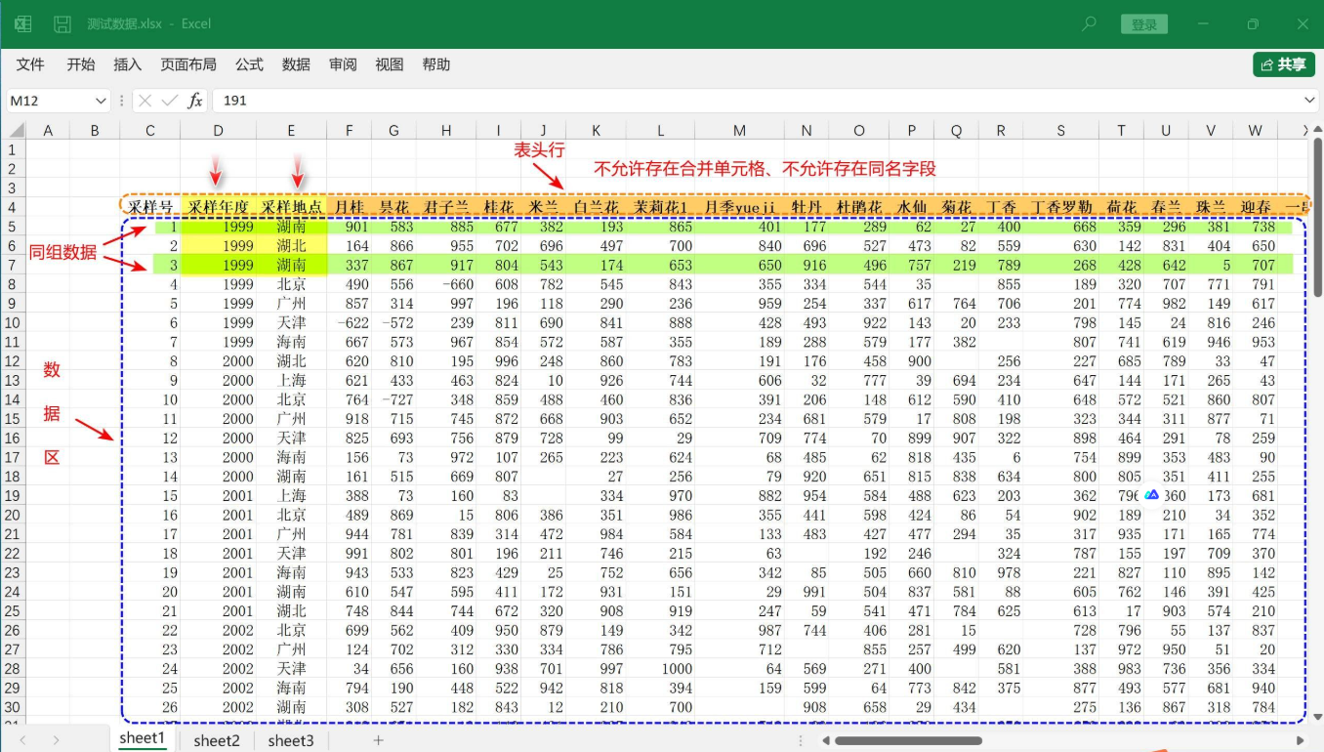Click the Save icon in the title bar
The image size is (1324, 752).
61,22
